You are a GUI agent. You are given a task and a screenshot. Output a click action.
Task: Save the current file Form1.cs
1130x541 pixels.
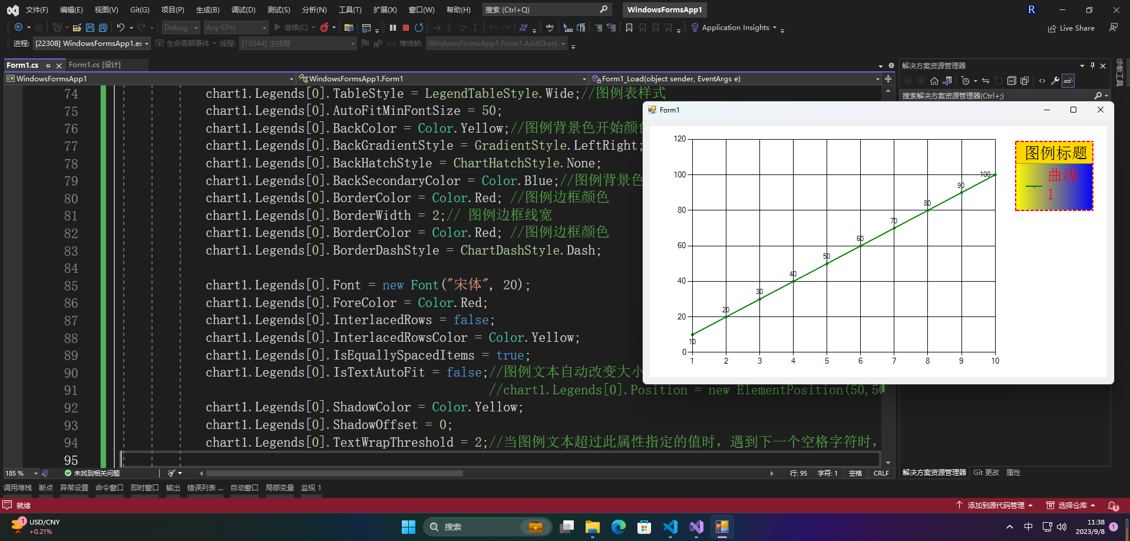[90, 28]
